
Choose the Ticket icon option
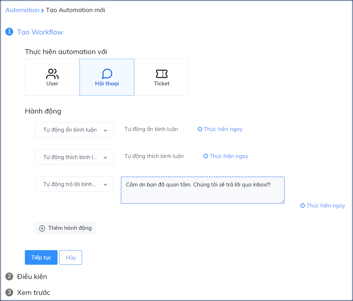pyautogui.click(x=162, y=73)
